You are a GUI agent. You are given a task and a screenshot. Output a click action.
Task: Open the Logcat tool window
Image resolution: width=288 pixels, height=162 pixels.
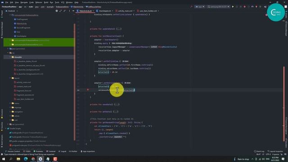point(63,151)
